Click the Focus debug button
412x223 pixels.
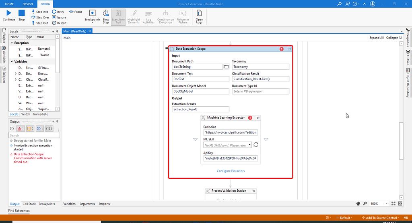pyautogui.click(x=76, y=12)
